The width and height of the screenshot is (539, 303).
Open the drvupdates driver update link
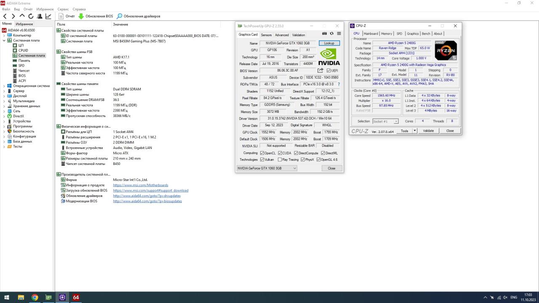147,196
